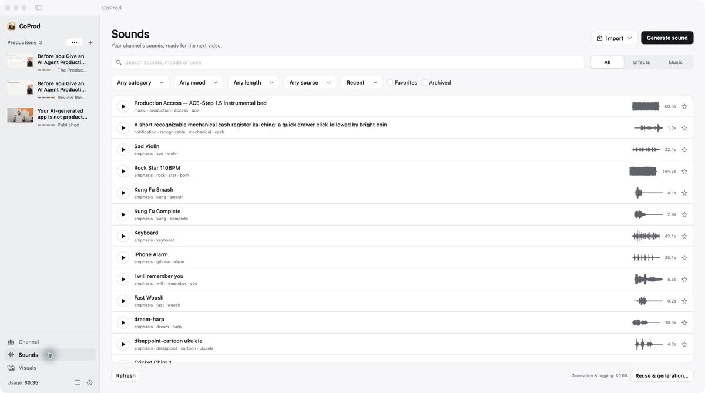The image size is (705, 393).
Task: Play the Kung Fu Smash sound
Action: 123,193
